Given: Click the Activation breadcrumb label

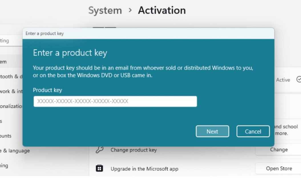Looking at the screenshot, I should (x=161, y=10).
